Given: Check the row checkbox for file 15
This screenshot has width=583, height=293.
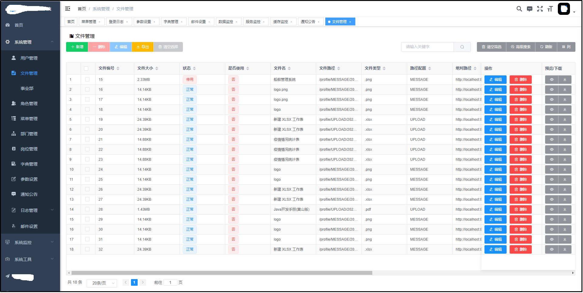Looking at the screenshot, I should (x=87, y=79).
